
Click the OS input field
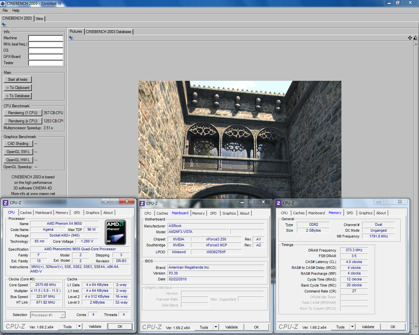tap(46, 50)
